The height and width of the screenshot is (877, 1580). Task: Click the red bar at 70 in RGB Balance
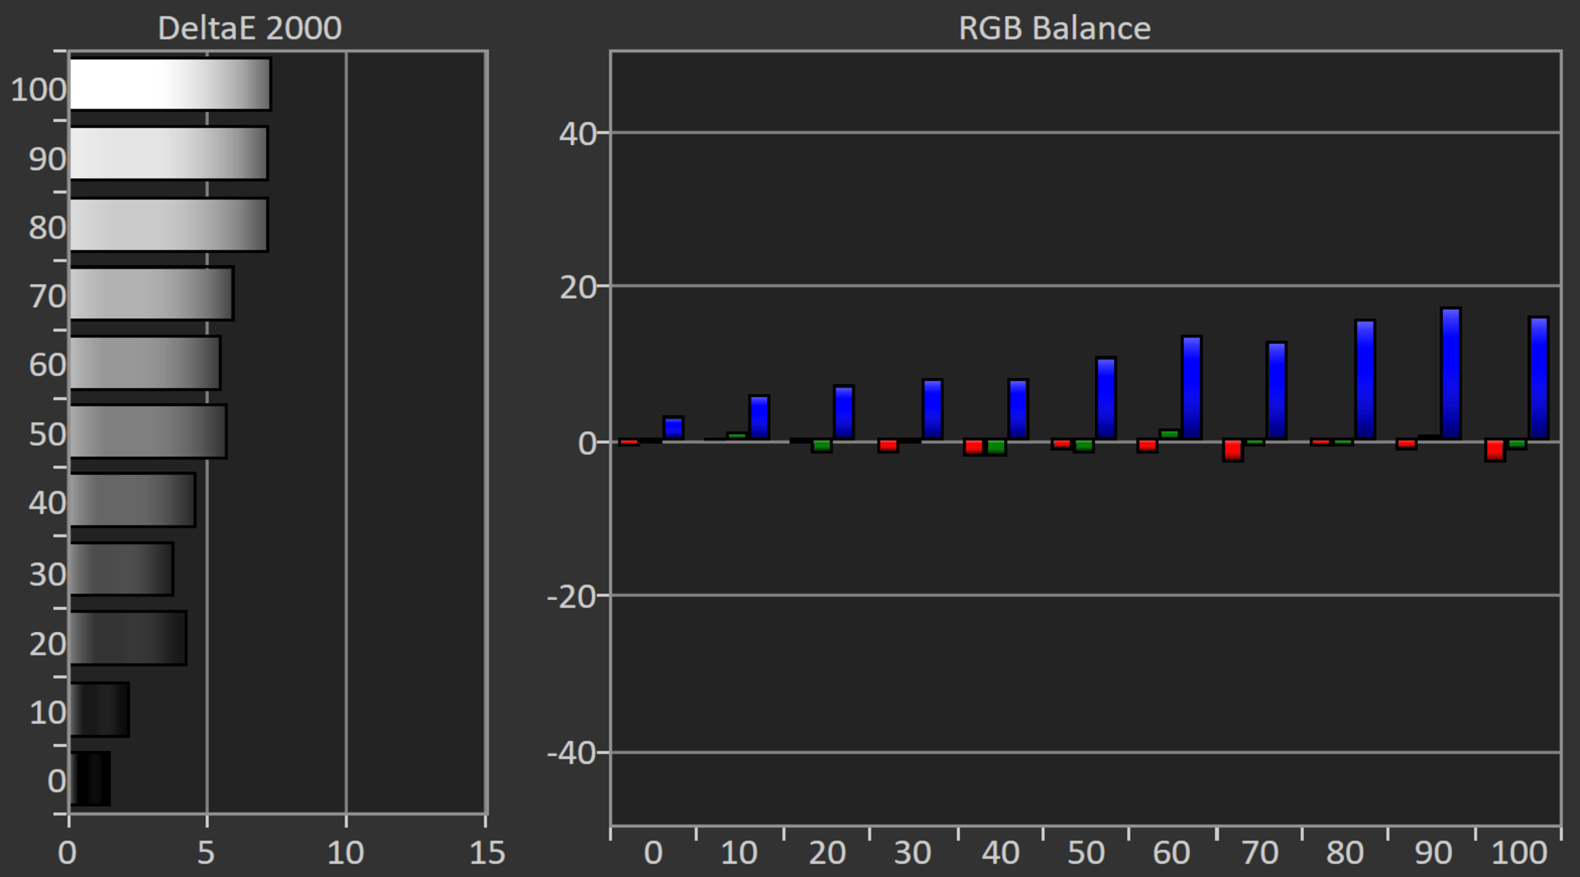point(1233,450)
